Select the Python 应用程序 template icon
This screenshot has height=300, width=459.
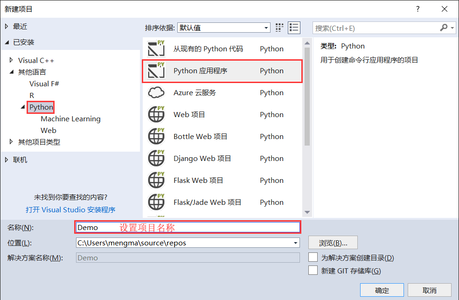(x=156, y=70)
